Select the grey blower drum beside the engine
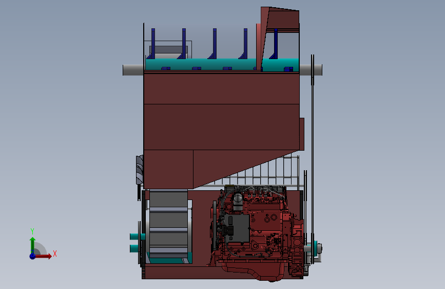This screenshot has height=289, width=445. [x=168, y=223]
